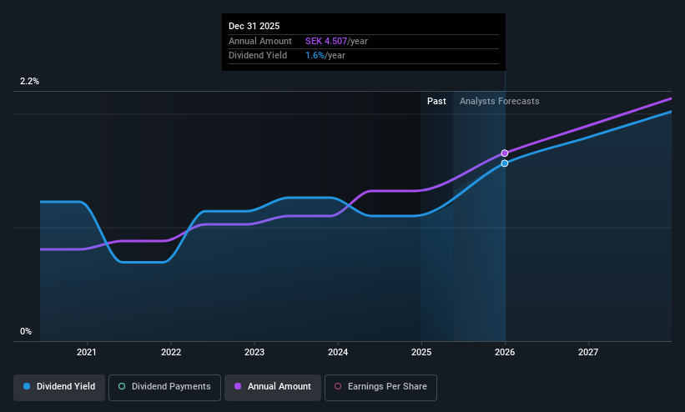The height and width of the screenshot is (412, 685).
Task: Toggle the Dividend Yield legend button
Action: pyautogui.click(x=59, y=388)
